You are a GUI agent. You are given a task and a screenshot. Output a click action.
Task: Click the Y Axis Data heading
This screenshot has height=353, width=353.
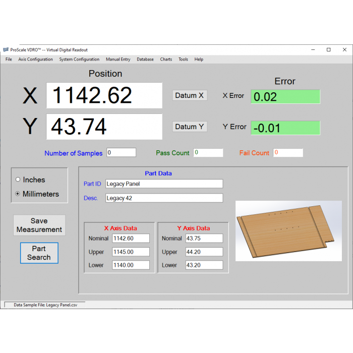click(x=194, y=228)
